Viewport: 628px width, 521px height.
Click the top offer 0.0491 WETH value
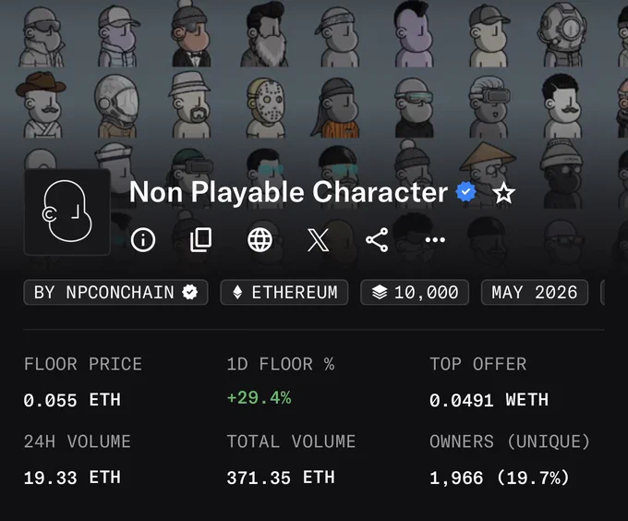(x=489, y=400)
